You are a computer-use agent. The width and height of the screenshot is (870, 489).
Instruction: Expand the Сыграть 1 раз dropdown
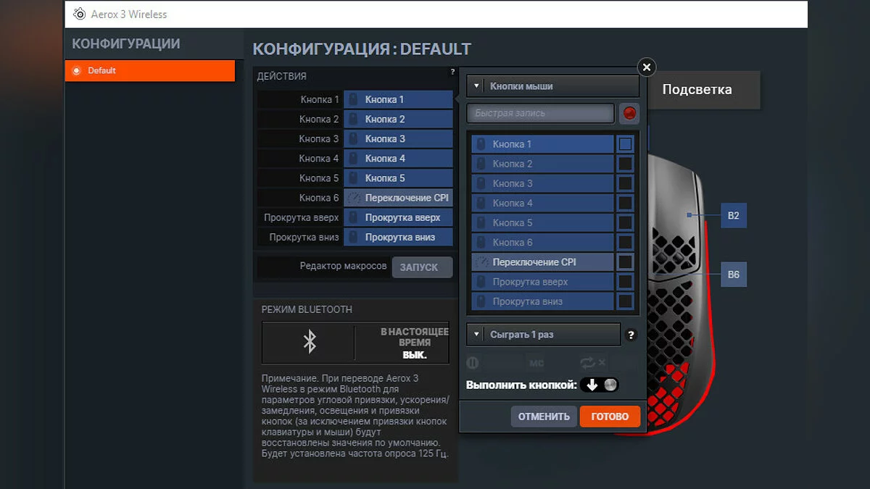click(x=543, y=335)
